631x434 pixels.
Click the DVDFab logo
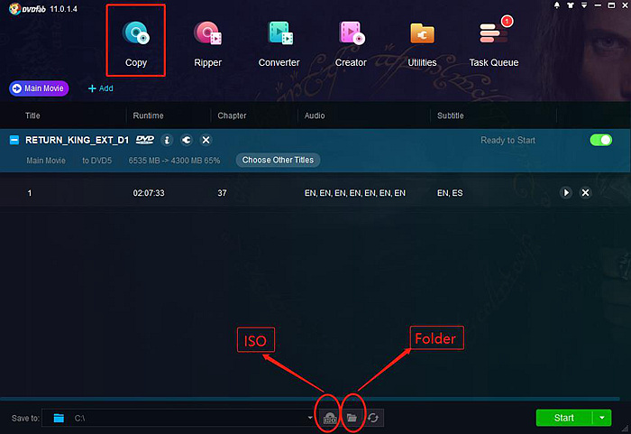tap(27, 9)
